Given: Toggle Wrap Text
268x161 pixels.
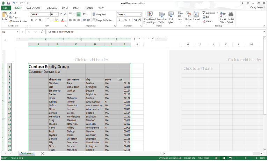Looking at the screenshot, I should [x=99, y=14].
